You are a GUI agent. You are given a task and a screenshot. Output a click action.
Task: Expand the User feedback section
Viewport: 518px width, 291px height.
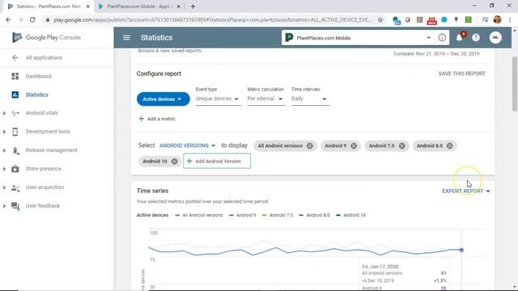point(4,206)
